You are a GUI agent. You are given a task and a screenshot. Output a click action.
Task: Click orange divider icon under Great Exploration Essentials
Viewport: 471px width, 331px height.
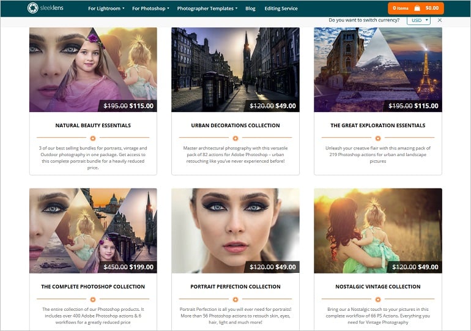378,138
